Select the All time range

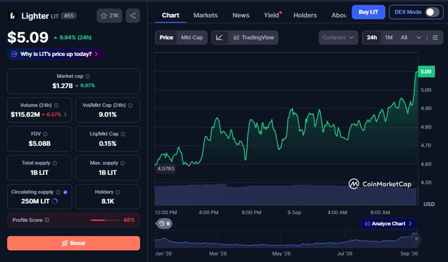click(404, 38)
